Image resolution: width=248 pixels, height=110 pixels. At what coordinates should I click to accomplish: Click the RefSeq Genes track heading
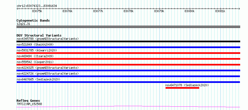click(28, 101)
